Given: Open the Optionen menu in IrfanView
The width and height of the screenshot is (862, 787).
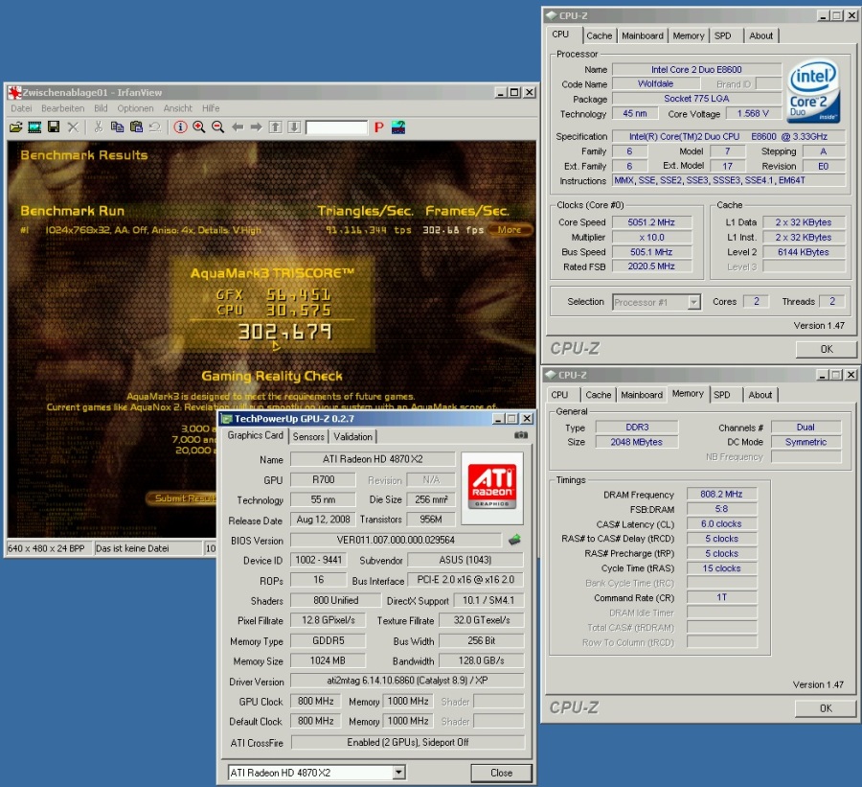Looking at the screenshot, I should coord(135,108).
